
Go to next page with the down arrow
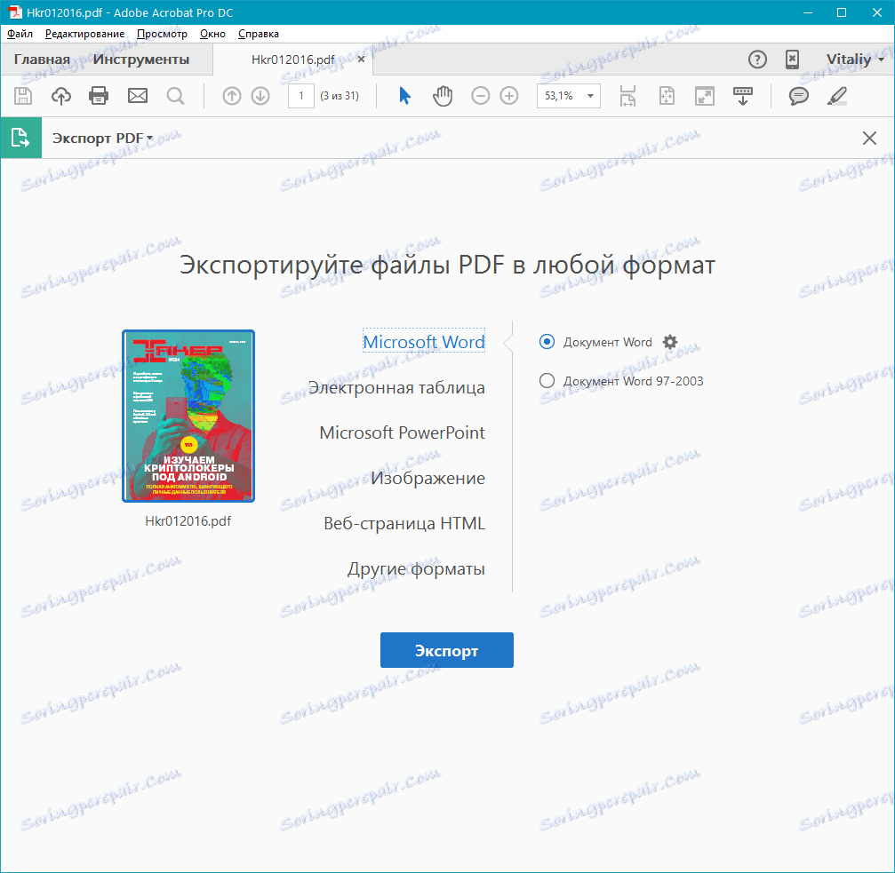tap(260, 96)
